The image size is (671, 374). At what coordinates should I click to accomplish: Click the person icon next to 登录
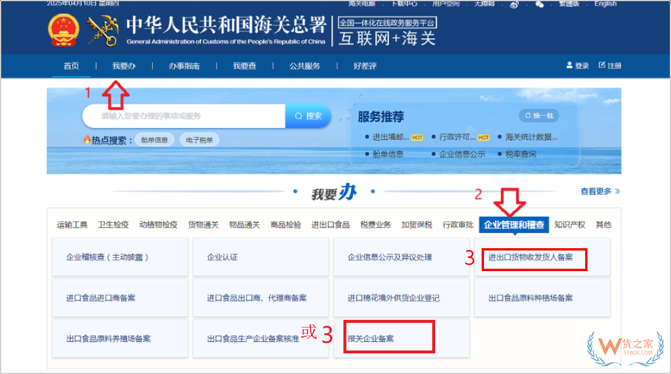click(568, 65)
